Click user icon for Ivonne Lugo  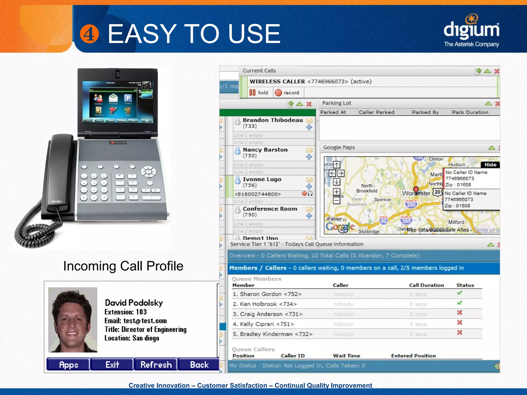click(x=238, y=181)
